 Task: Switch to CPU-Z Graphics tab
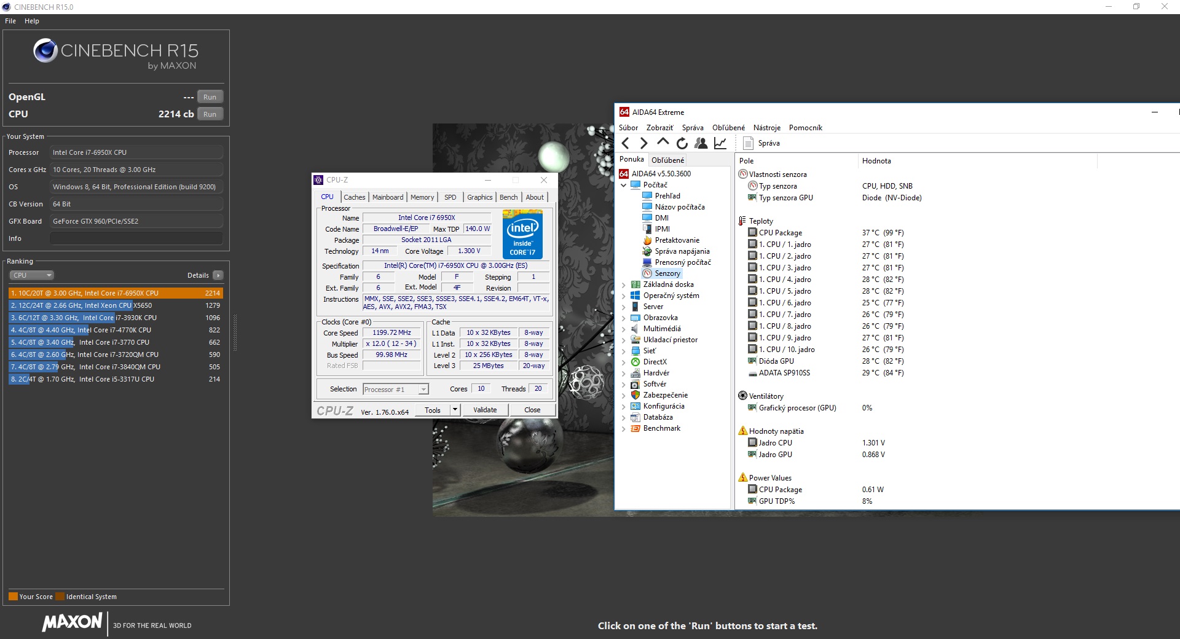(480, 197)
